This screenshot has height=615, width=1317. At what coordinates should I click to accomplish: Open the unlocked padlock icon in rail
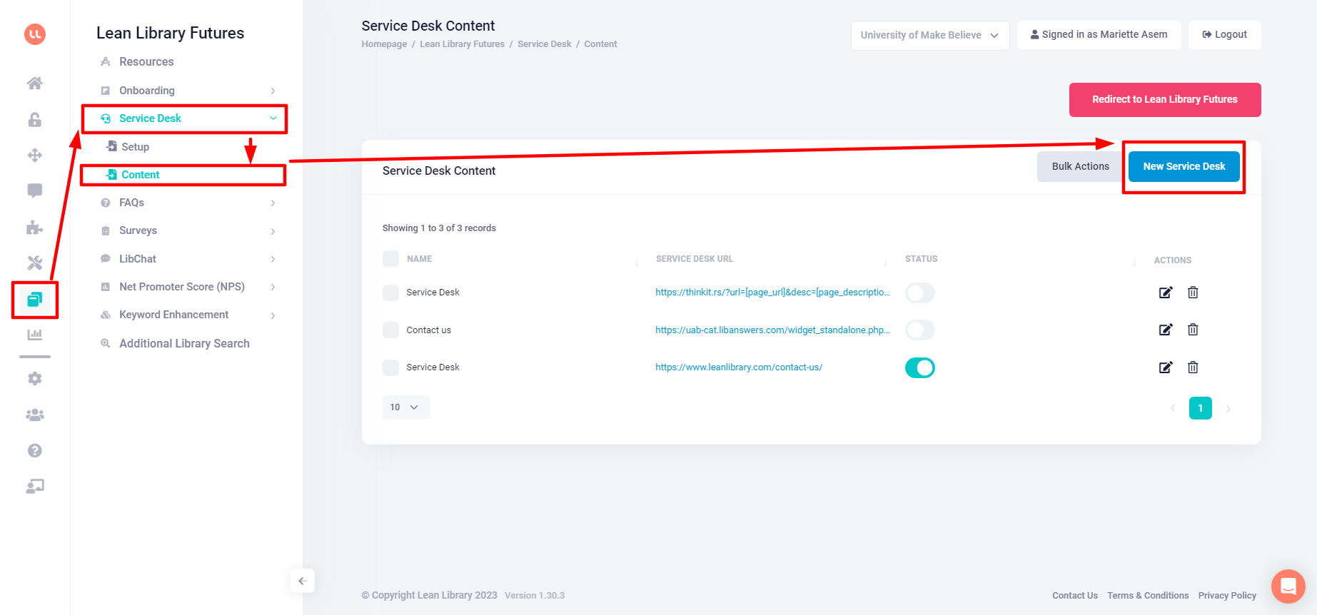pyautogui.click(x=35, y=119)
